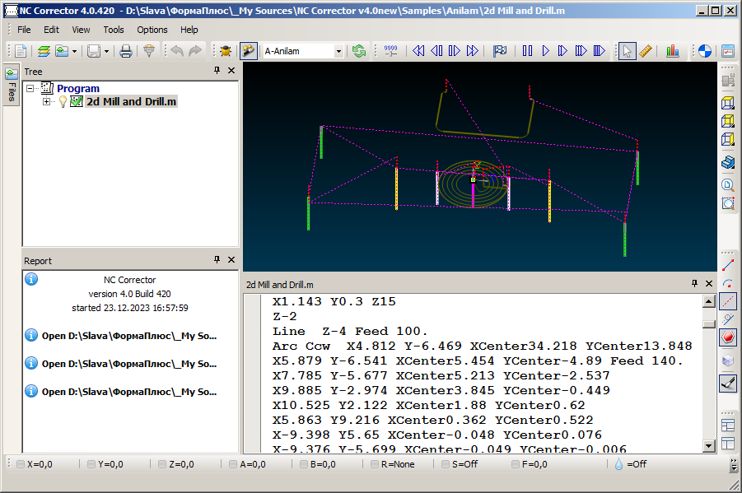Viewport: 742px width, 493px height.
Task: Click the checkered flag icon
Action: point(500,51)
